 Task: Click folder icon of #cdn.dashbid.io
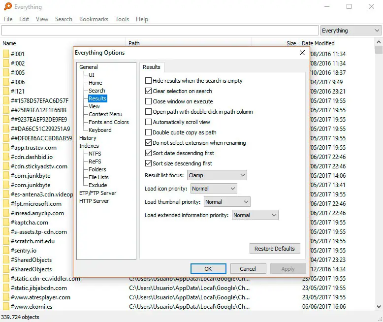pos(6,157)
